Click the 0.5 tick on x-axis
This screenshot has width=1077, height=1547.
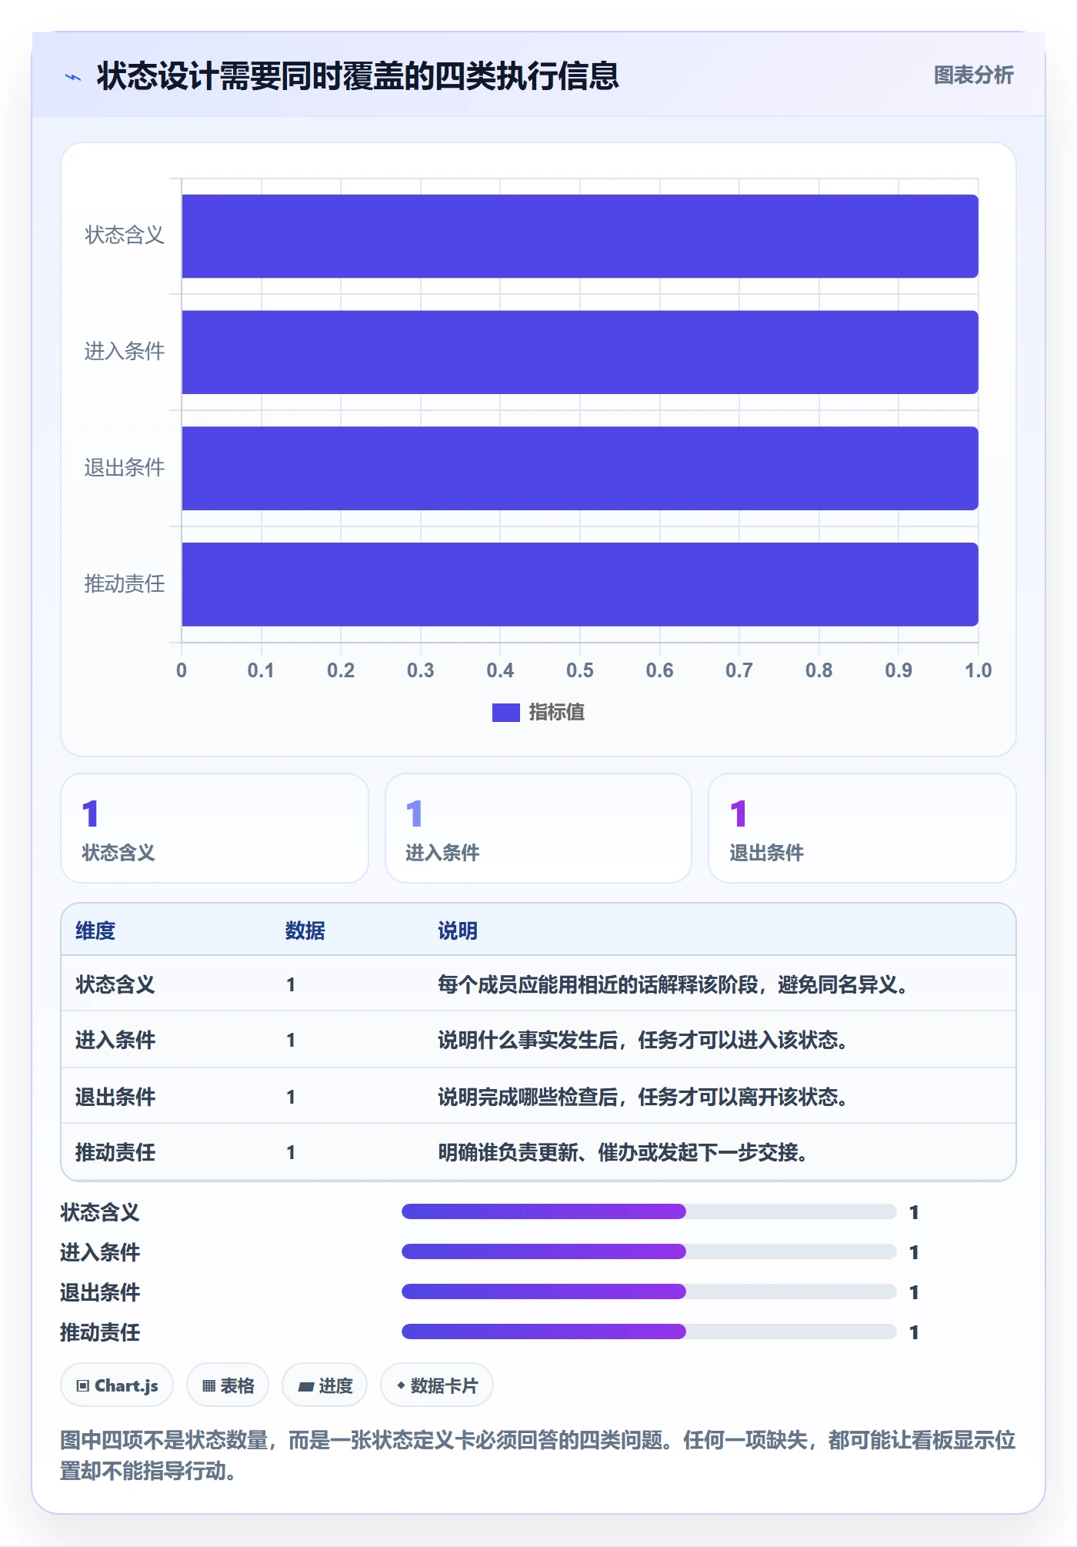(580, 670)
